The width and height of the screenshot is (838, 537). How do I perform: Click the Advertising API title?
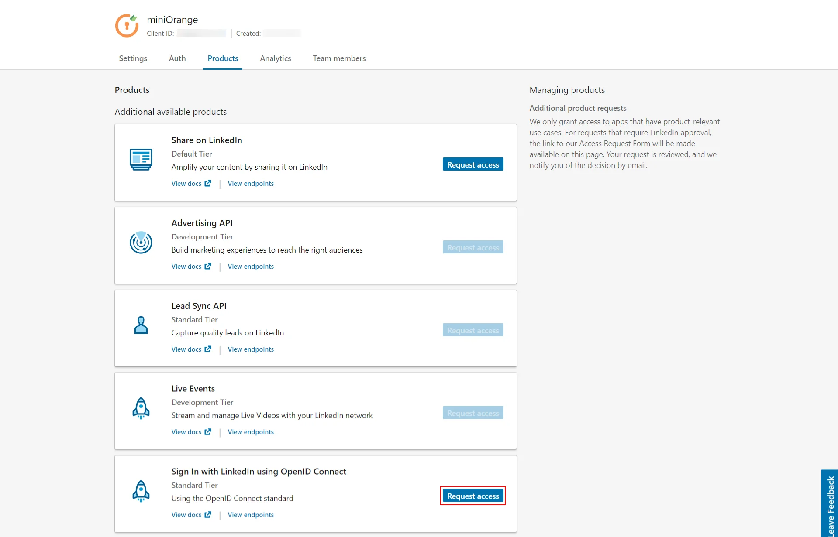pyautogui.click(x=202, y=223)
